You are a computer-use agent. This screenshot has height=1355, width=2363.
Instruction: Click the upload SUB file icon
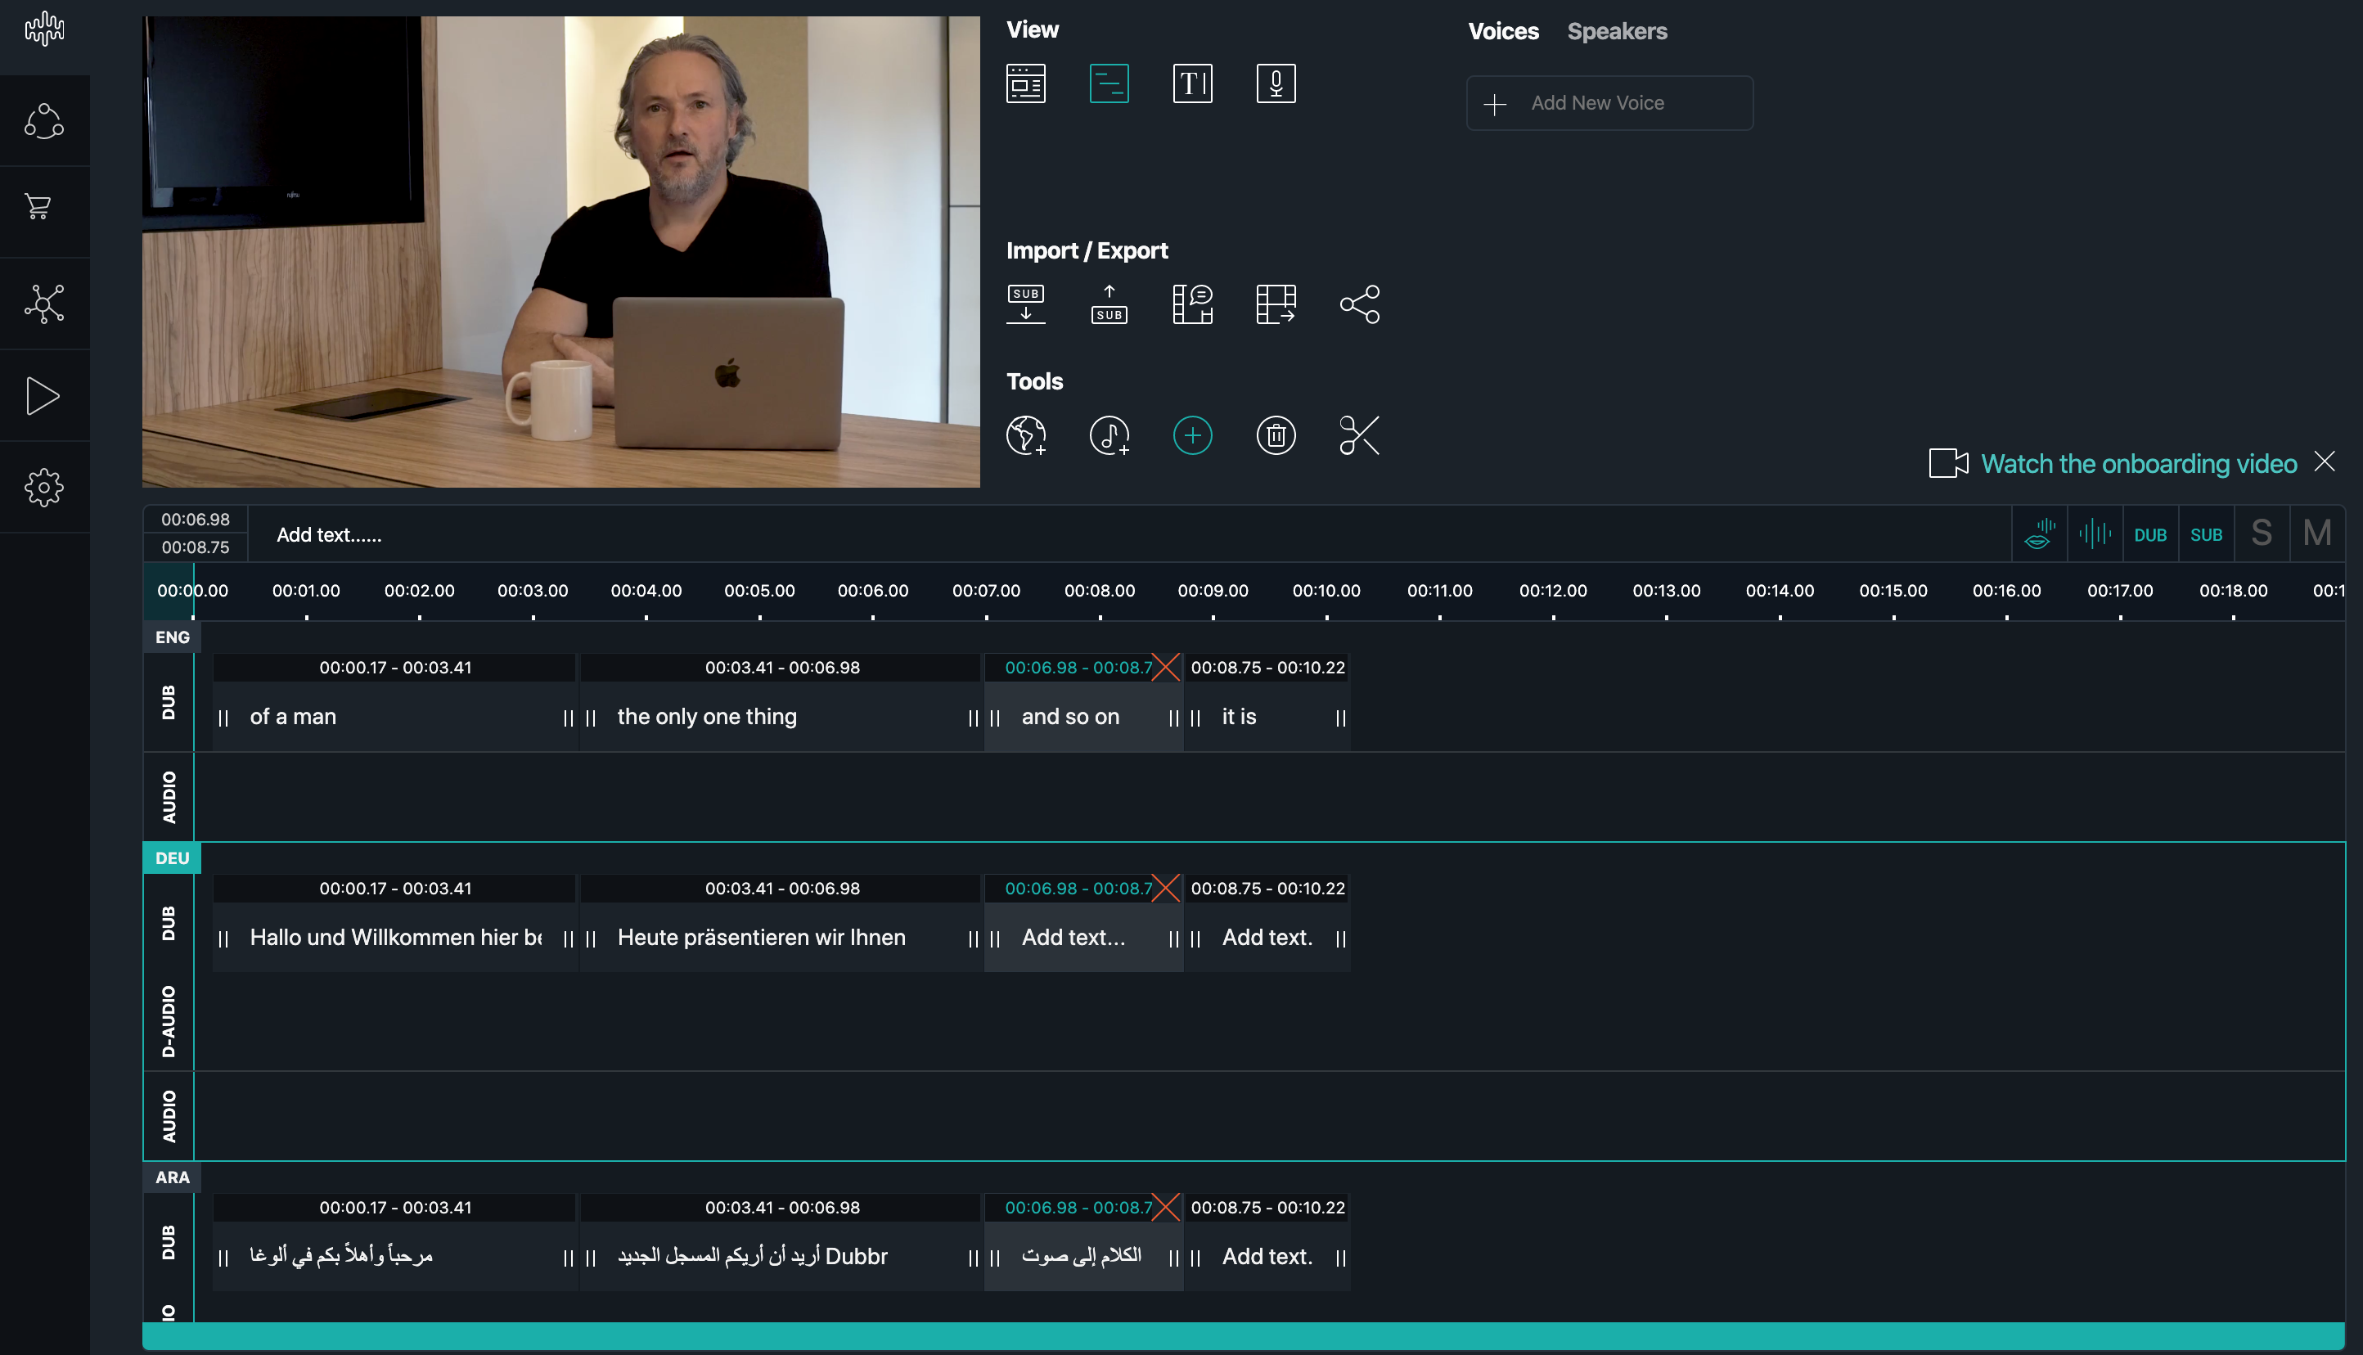click(x=1109, y=304)
